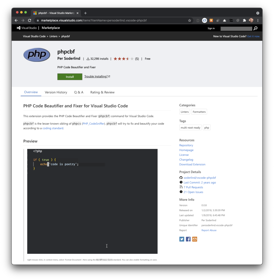Click the browser address bar URL
This screenshot has width=274, height=280.
[94, 20]
